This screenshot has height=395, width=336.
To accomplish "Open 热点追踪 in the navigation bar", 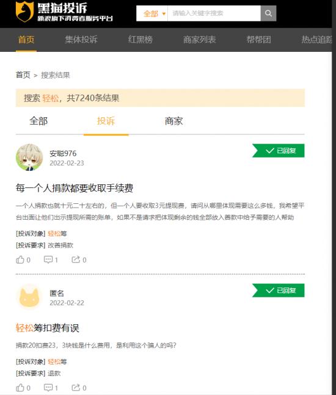I will pos(316,40).
